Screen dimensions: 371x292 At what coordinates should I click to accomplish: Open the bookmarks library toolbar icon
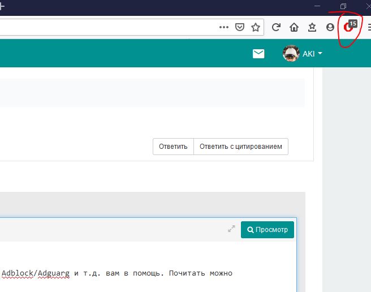pyautogui.click(x=312, y=27)
